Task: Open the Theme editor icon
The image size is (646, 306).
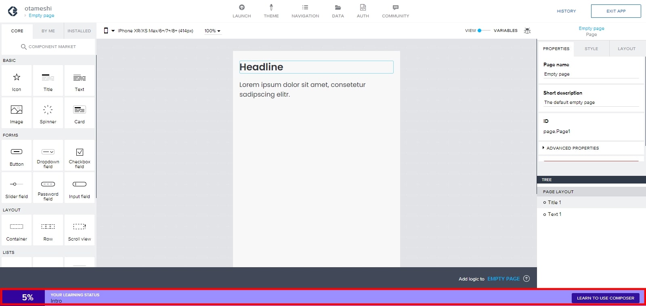Action: [271, 8]
